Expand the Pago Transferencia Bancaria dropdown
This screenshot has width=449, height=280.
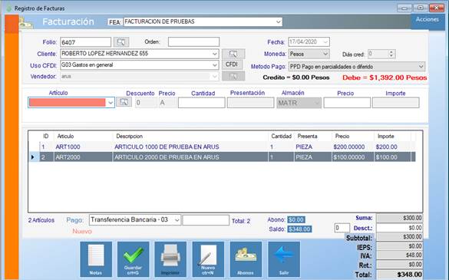[x=177, y=220]
